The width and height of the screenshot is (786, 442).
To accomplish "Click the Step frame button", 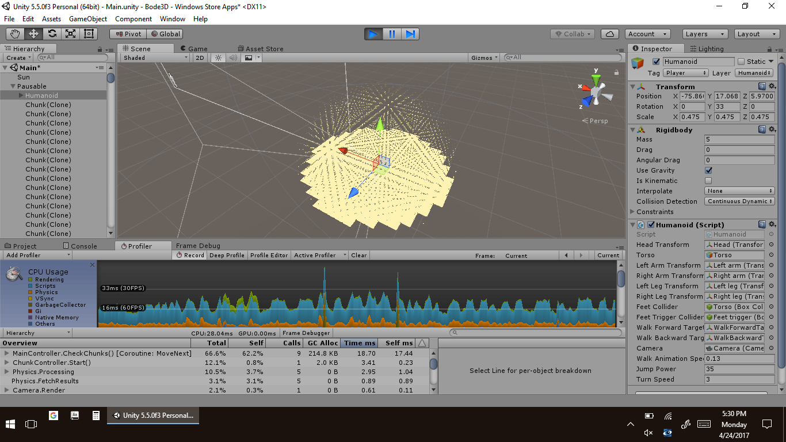I will (410, 34).
